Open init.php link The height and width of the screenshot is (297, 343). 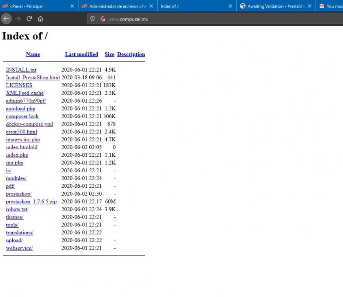tap(15, 163)
